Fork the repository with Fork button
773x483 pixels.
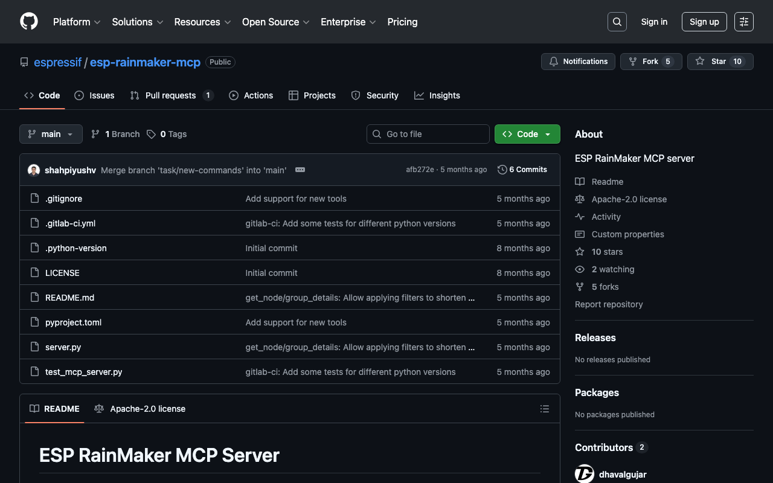(x=650, y=62)
